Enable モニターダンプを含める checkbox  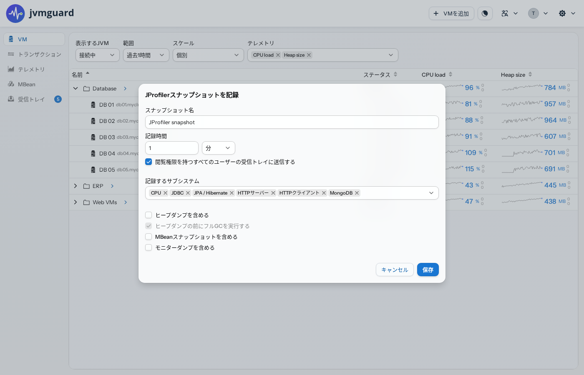tap(149, 247)
